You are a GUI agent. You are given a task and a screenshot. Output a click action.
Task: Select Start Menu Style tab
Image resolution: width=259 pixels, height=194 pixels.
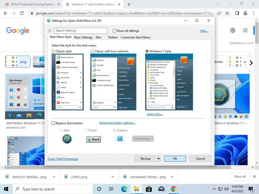[x=60, y=37]
